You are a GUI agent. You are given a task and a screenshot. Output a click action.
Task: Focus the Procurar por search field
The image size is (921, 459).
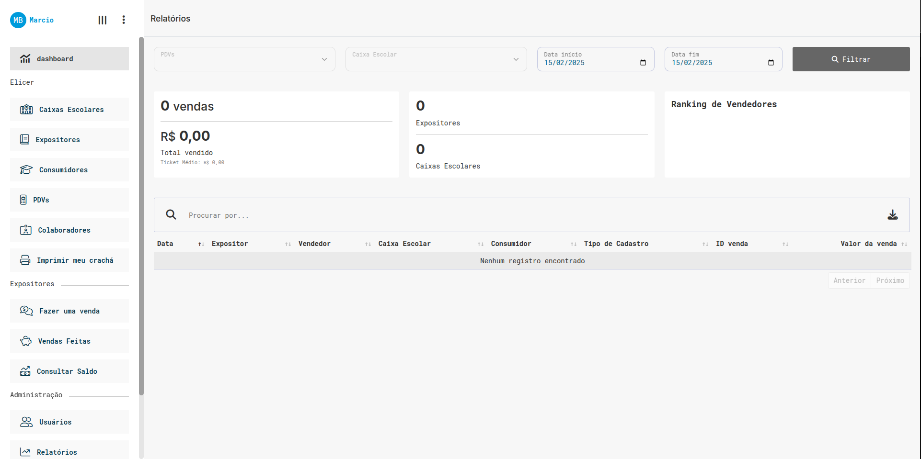pos(532,215)
